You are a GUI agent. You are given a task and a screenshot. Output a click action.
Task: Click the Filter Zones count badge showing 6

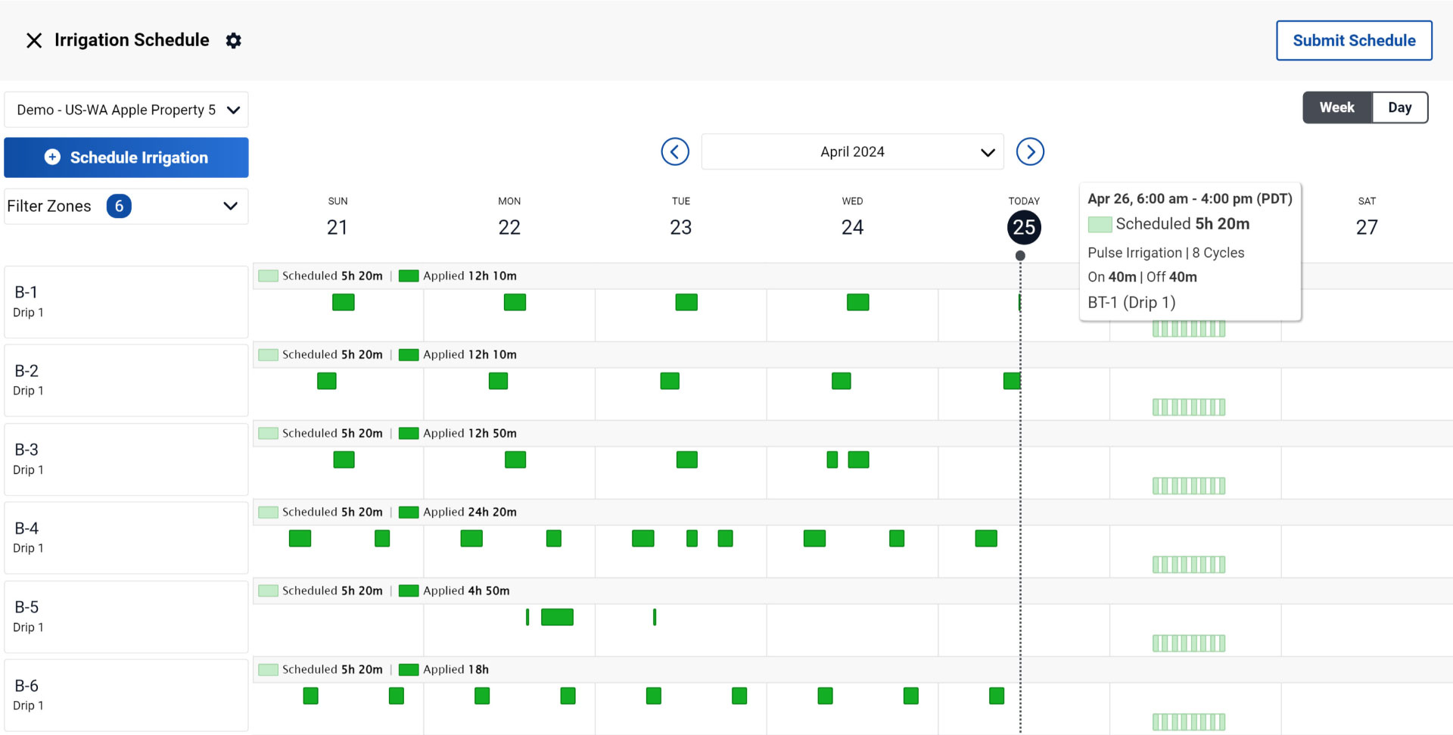[x=118, y=205]
